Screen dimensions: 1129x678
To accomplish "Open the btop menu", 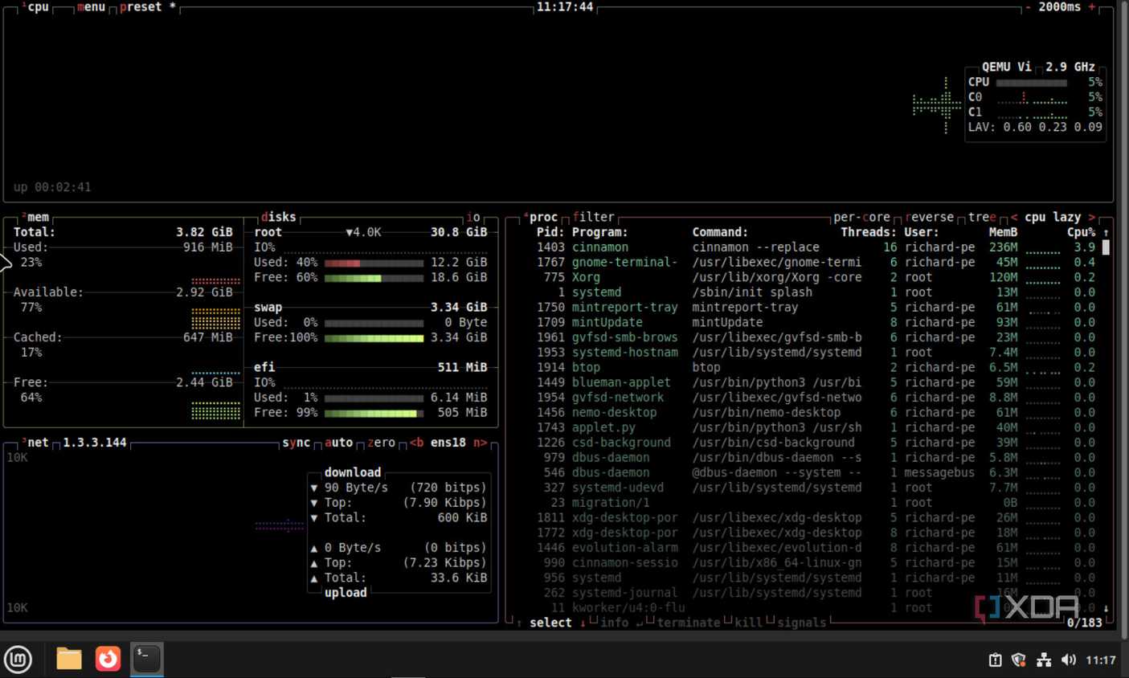I will (91, 6).
